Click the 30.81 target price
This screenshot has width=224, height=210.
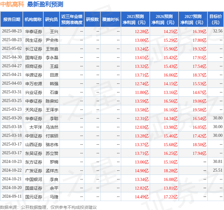coord(218,161)
